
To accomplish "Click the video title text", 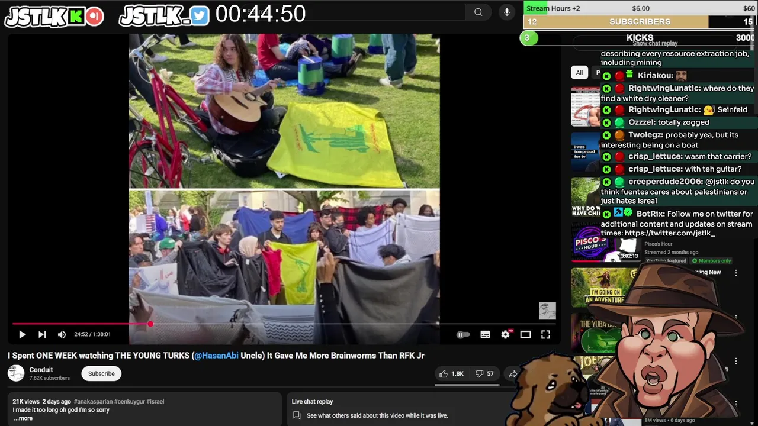I will (216, 356).
